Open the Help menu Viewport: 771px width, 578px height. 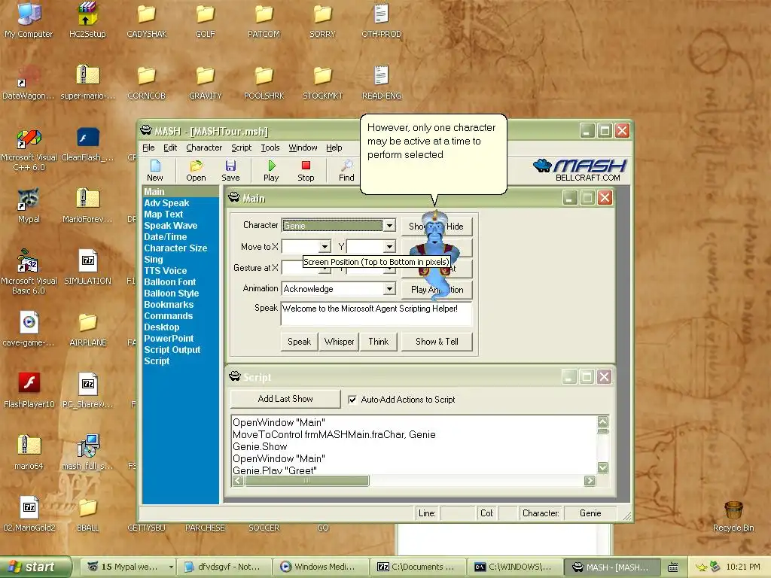pos(334,148)
